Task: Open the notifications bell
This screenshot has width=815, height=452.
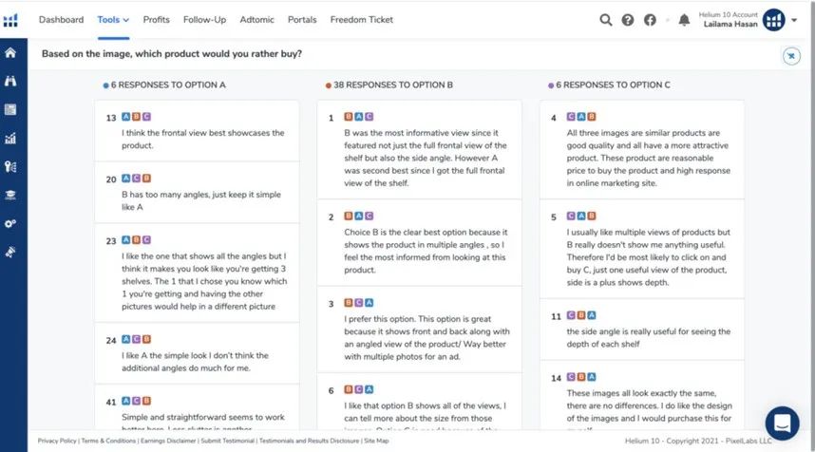Action: coord(684,20)
